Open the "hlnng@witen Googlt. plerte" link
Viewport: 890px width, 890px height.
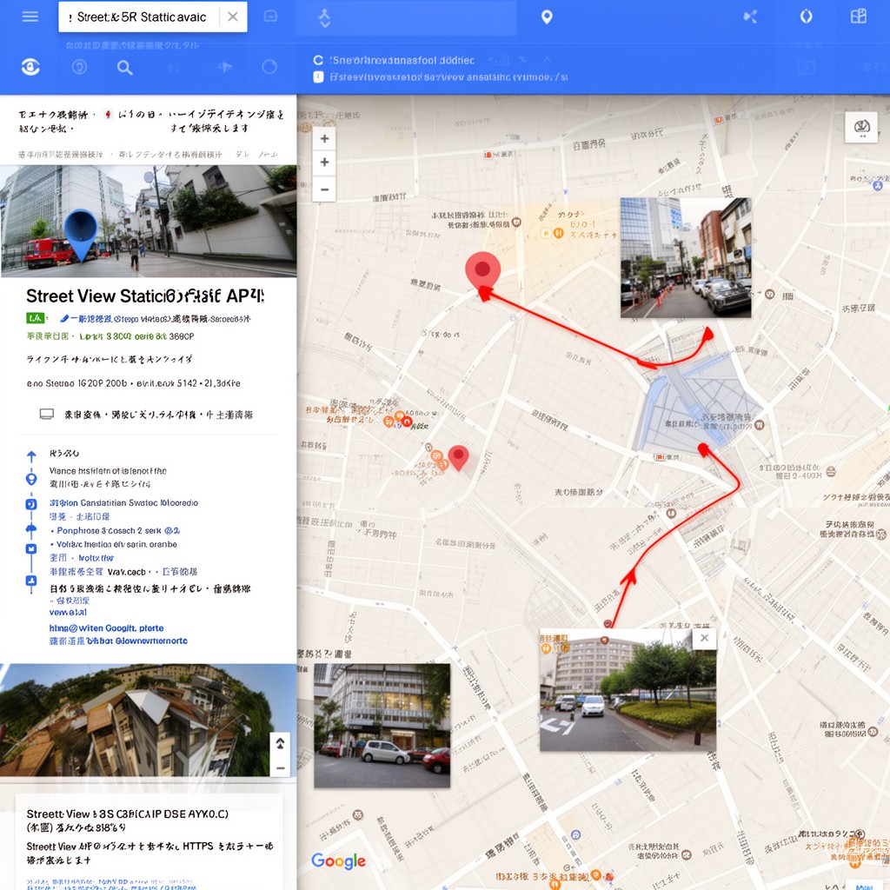106,628
